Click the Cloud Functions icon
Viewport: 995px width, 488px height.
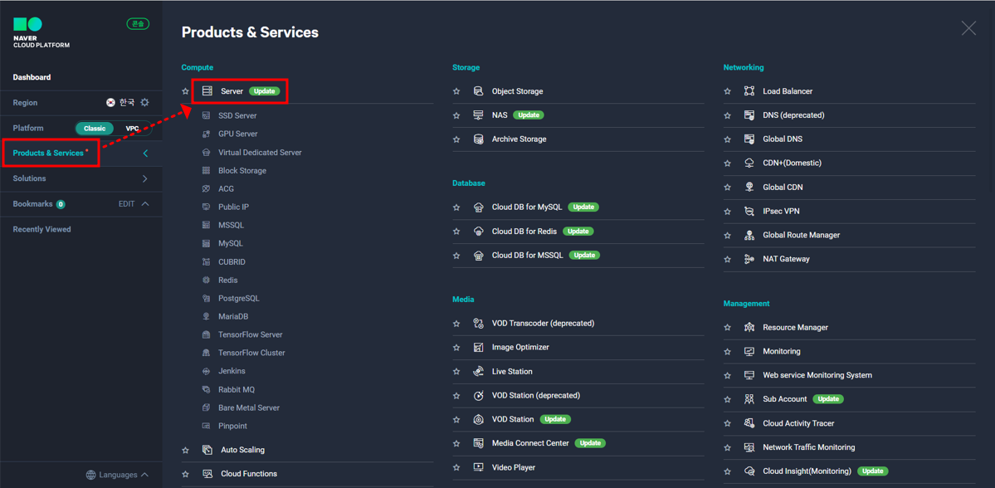(207, 474)
